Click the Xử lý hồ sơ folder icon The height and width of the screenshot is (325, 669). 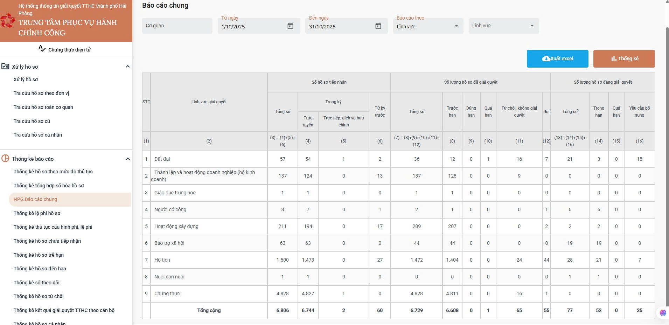pos(5,66)
